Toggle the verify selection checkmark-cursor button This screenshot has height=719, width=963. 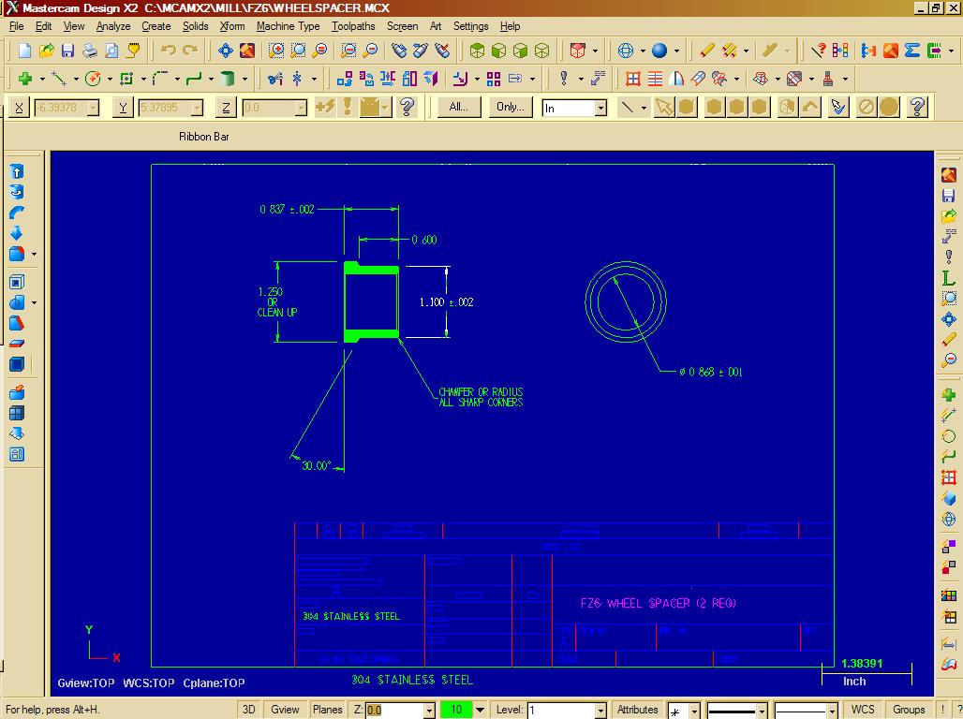(838, 107)
